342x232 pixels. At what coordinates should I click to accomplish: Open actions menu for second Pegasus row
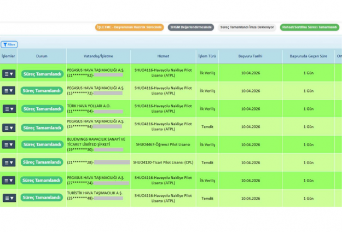click(x=9, y=91)
